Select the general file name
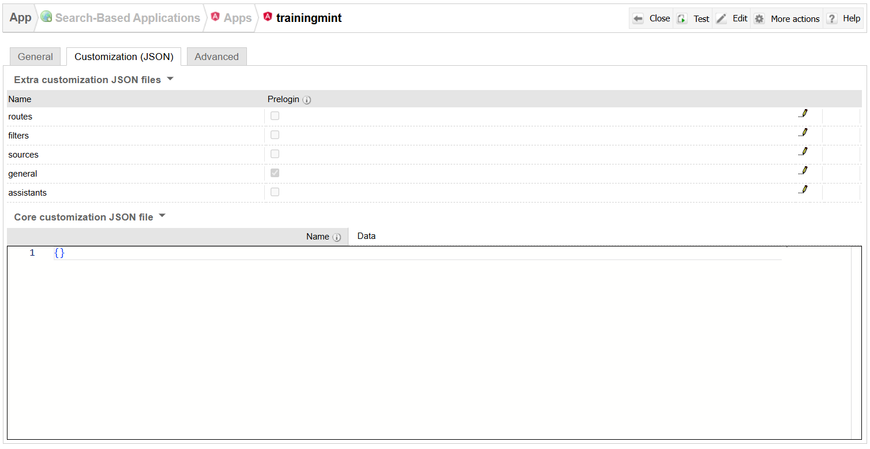 tap(22, 174)
